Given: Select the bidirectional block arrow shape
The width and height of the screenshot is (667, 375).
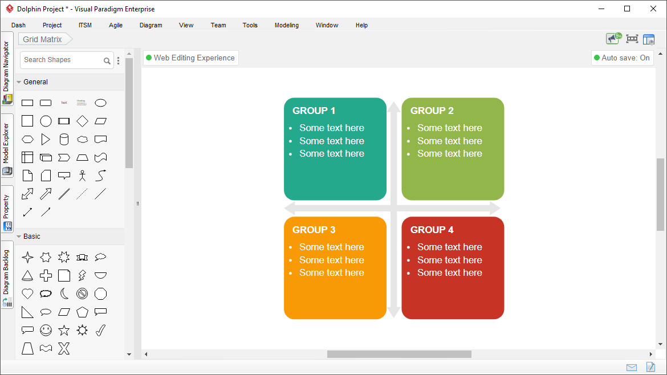Looking at the screenshot, I should coord(27,194).
